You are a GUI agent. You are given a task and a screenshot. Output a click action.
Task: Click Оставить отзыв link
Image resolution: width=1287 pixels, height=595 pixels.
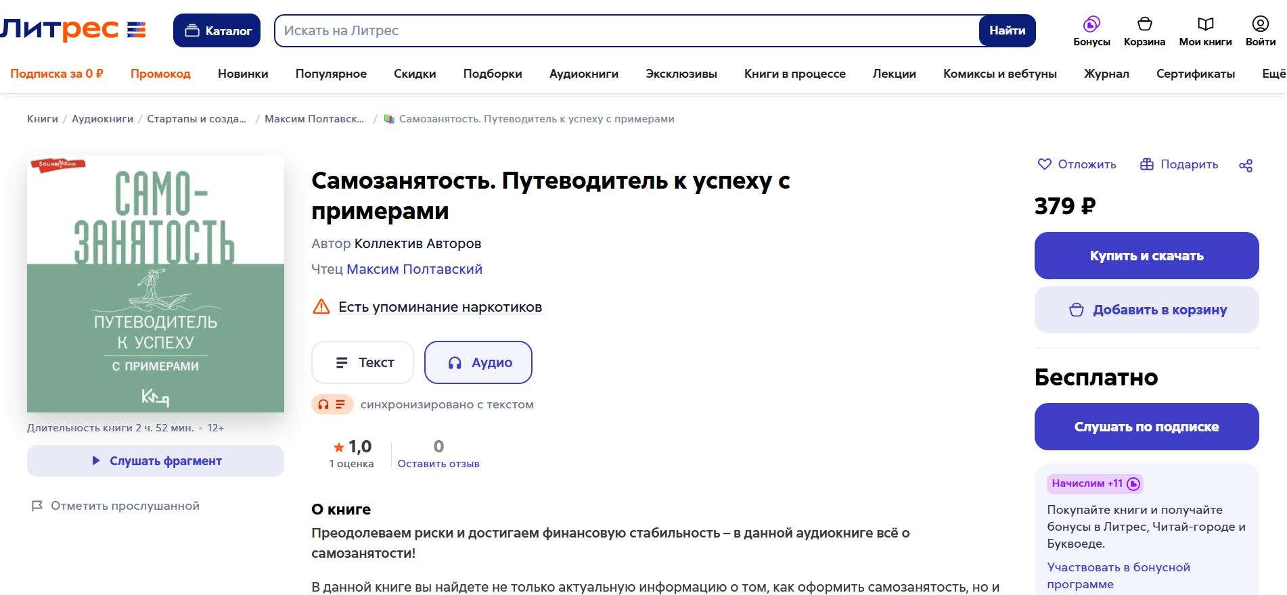[x=438, y=464]
